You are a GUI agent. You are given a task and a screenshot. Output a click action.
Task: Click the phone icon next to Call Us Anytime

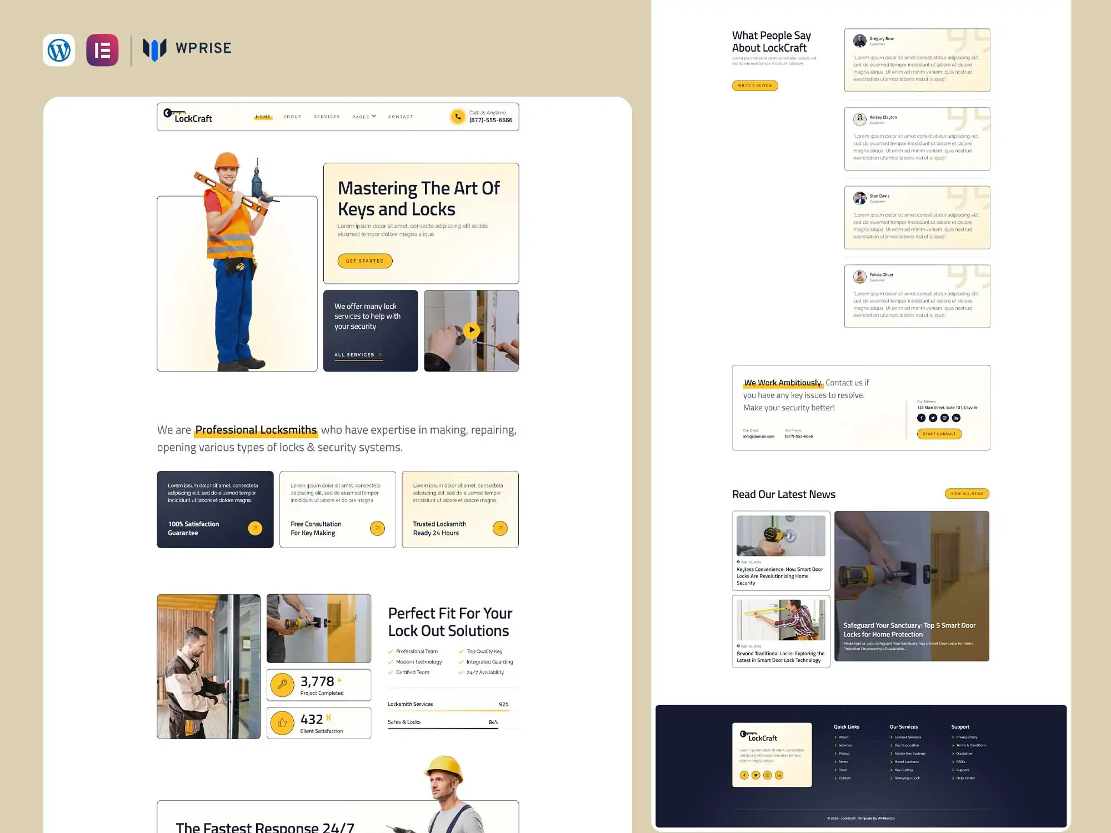[x=458, y=117]
